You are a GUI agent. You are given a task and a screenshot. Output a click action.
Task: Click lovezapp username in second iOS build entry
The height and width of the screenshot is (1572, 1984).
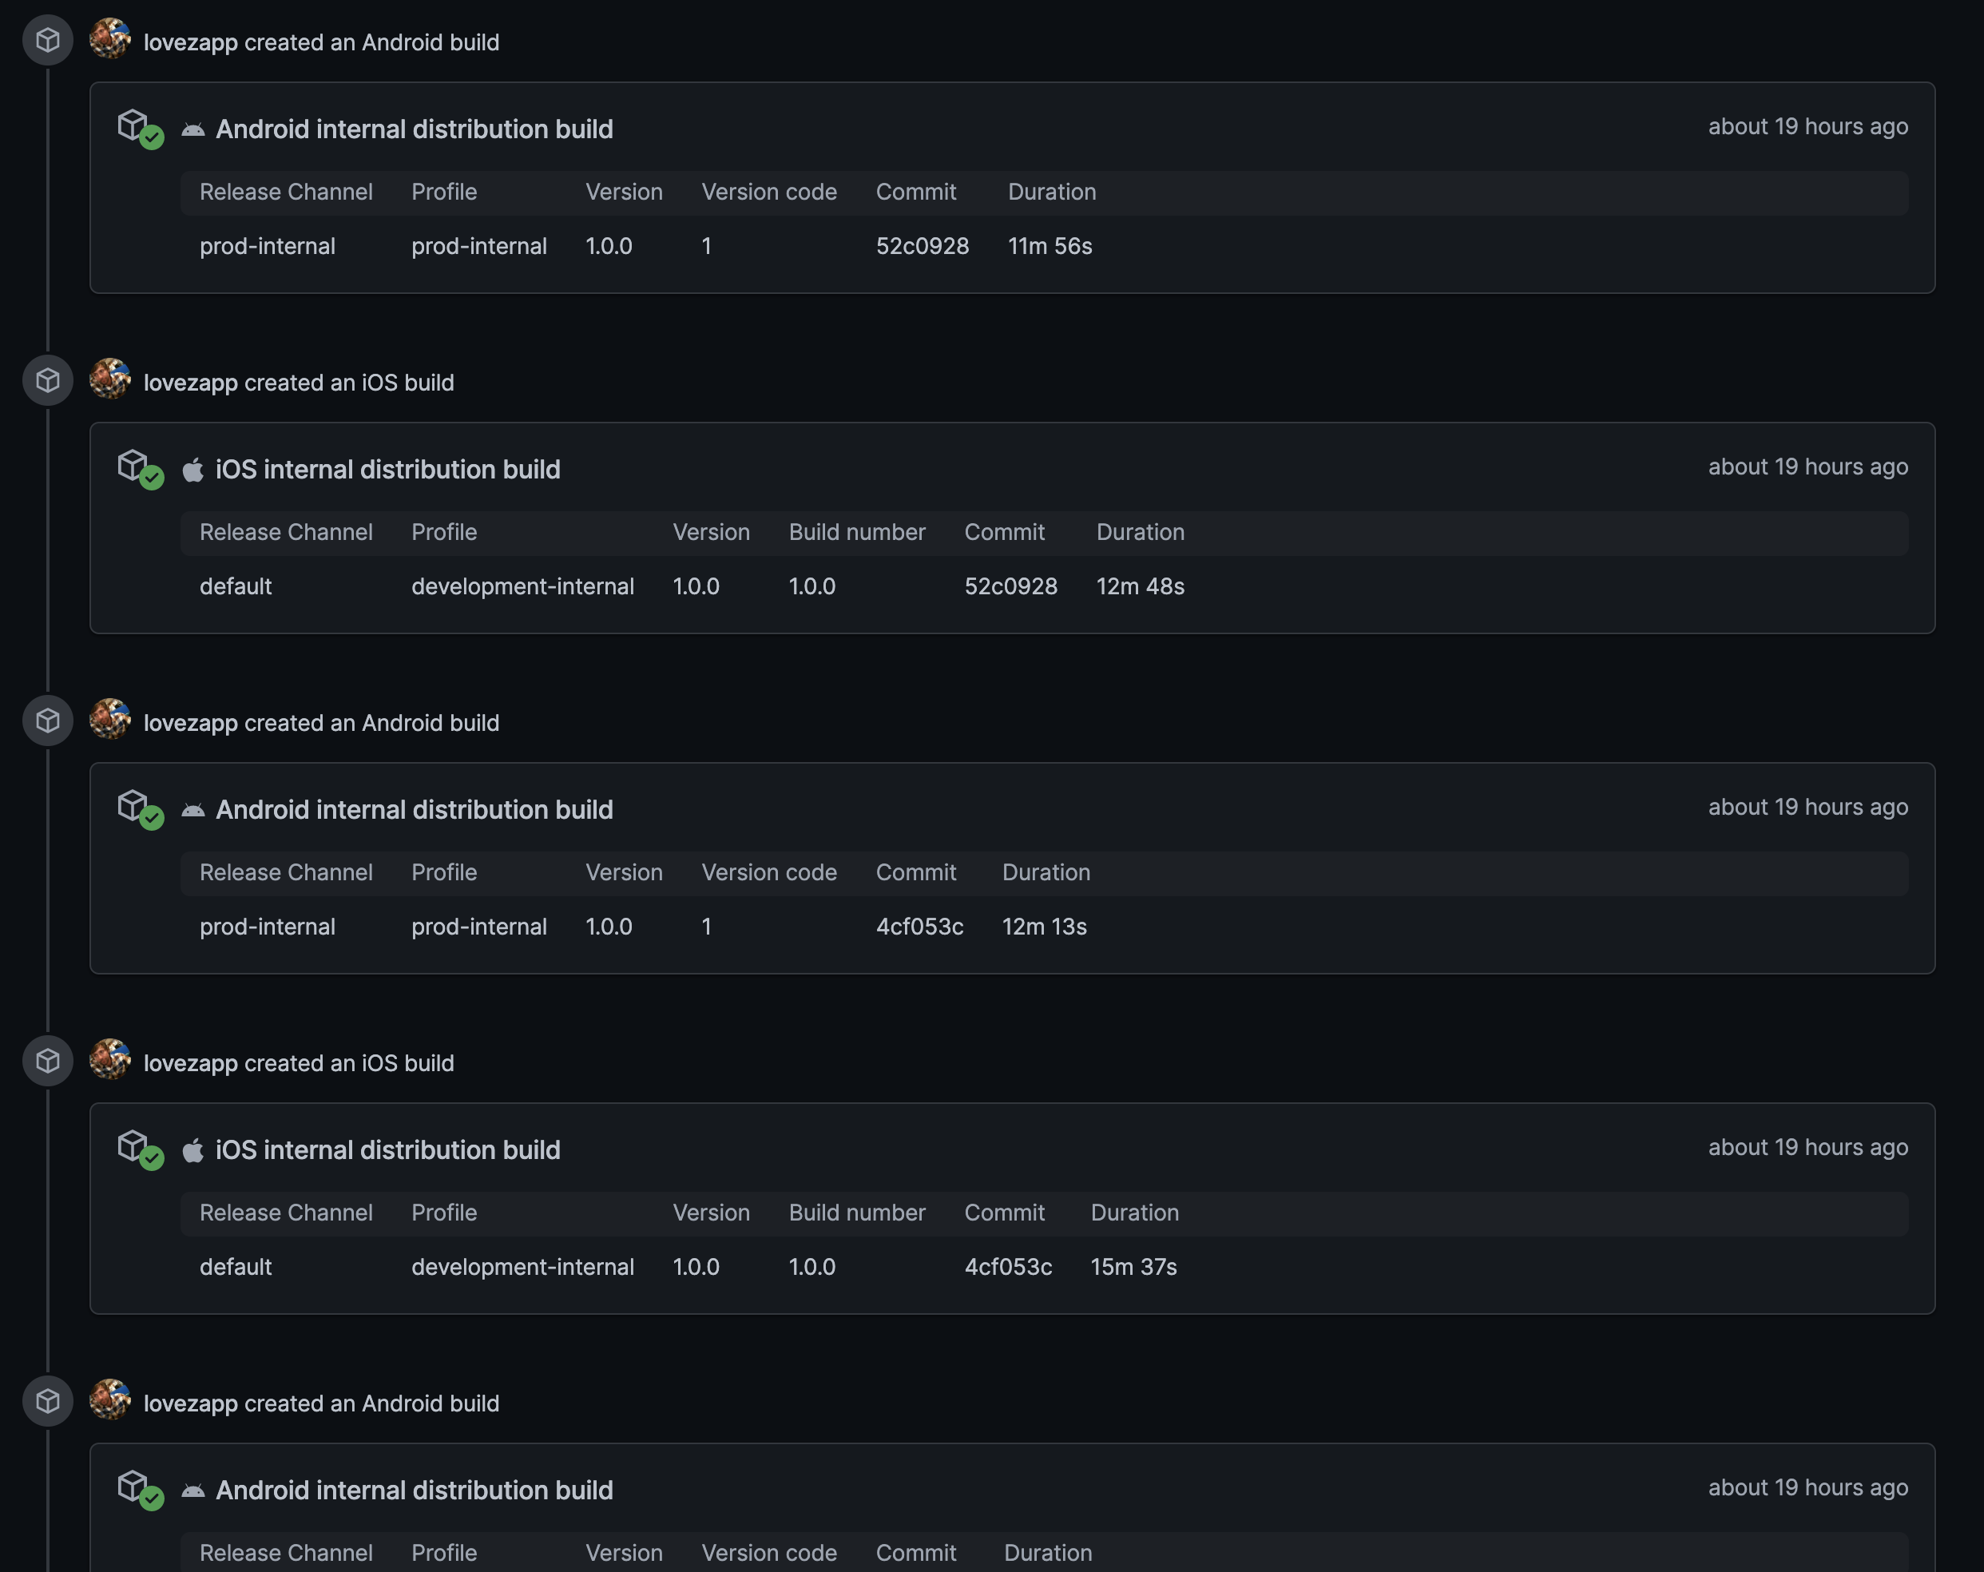click(x=190, y=1063)
